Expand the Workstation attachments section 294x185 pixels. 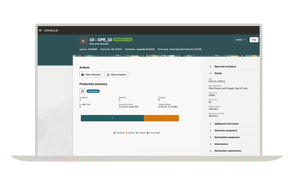click(x=227, y=151)
